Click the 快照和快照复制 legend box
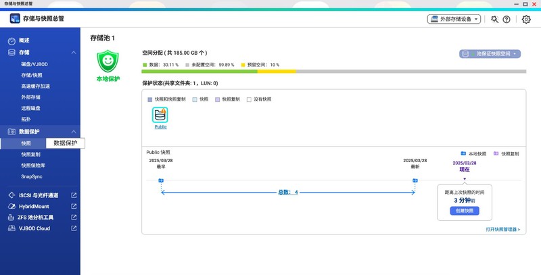This screenshot has height=275, width=541. tap(149, 99)
